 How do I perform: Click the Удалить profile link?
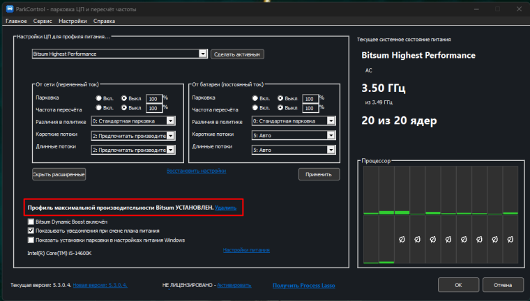pos(225,208)
